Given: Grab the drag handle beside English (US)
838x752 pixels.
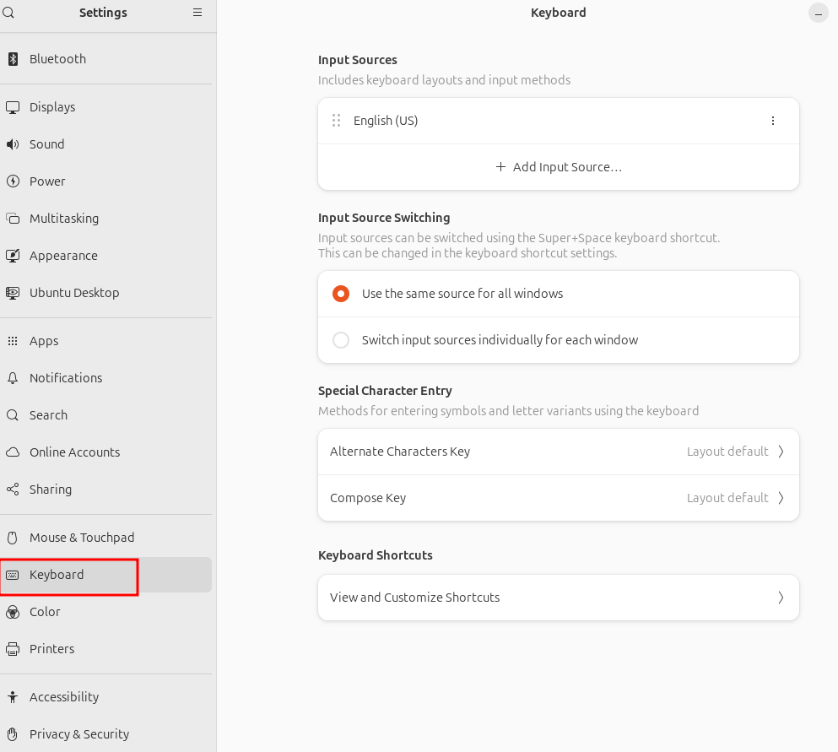Looking at the screenshot, I should (337, 121).
